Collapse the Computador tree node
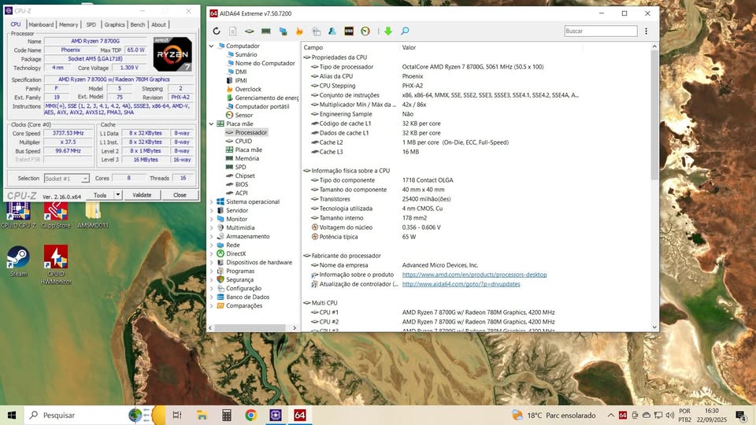Screen dimensions: 756x425 coord(211,46)
